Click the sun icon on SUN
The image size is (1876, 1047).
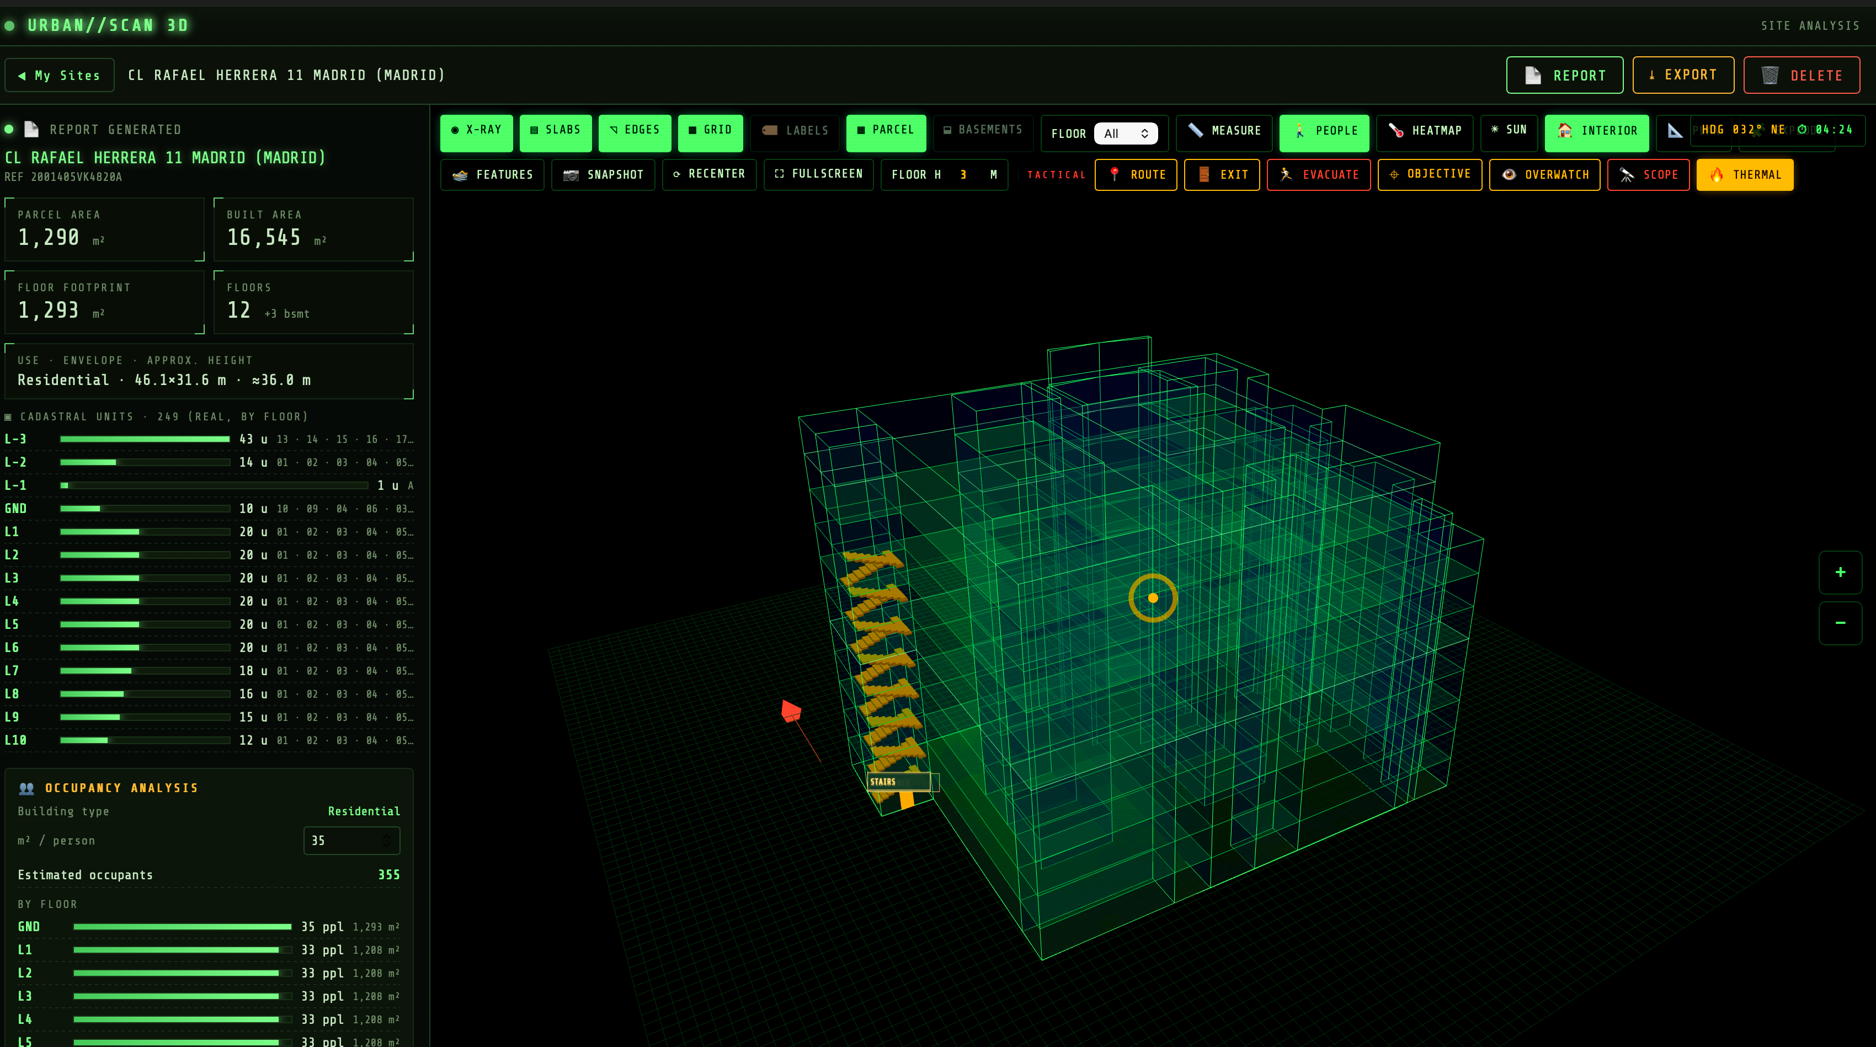tap(1494, 130)
